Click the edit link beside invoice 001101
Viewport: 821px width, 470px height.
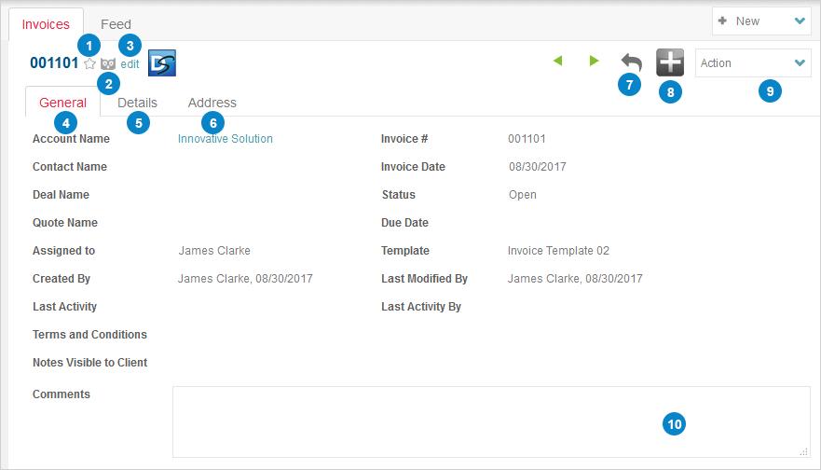[x=130, y=64]
